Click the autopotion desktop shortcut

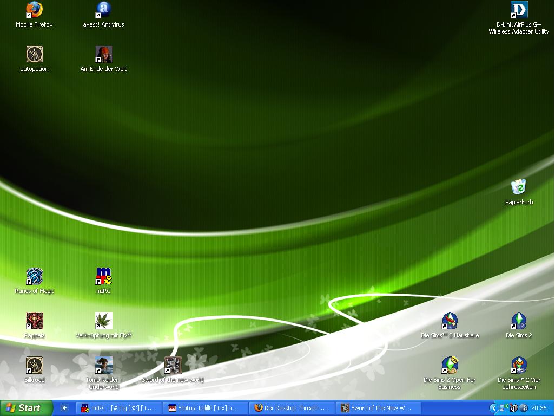(x=34, y=54)
